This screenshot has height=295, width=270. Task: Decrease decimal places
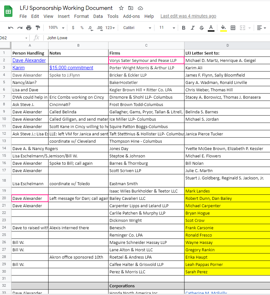pyautogui.click(x=91, y=28)
